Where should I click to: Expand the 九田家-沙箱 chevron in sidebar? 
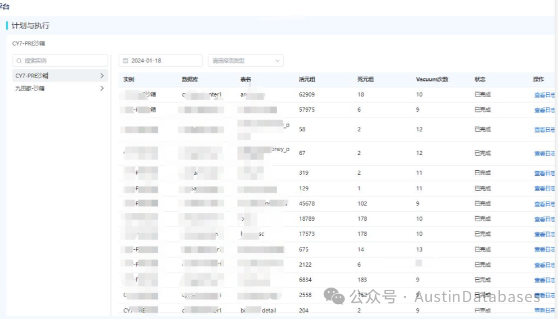tap(102, 88)
